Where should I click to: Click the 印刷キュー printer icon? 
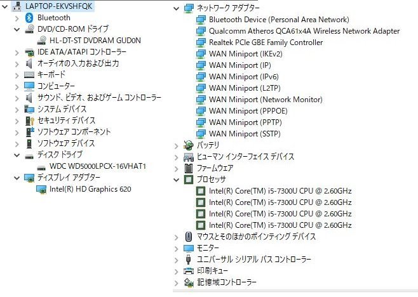(x=189, y=271)
